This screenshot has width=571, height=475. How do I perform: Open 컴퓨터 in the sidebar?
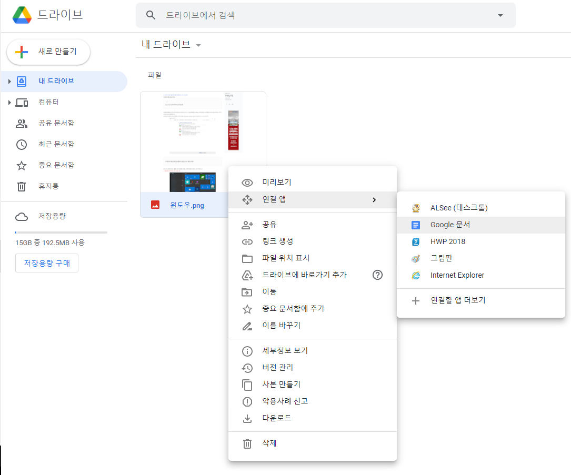(64, 102)
